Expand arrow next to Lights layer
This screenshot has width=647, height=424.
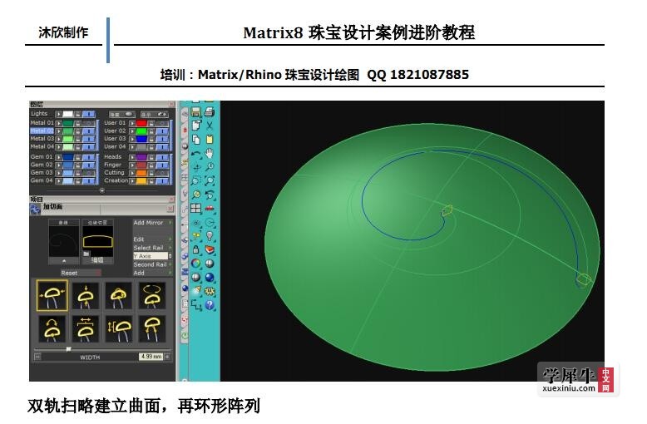pyautogui.click(x=58, y=114)
